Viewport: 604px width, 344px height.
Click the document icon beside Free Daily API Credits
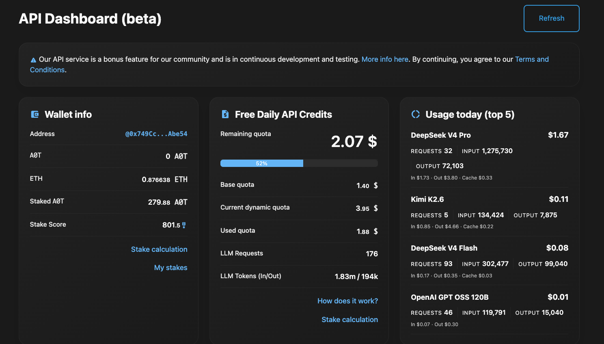pyautogui.click(x=225, y=115)
